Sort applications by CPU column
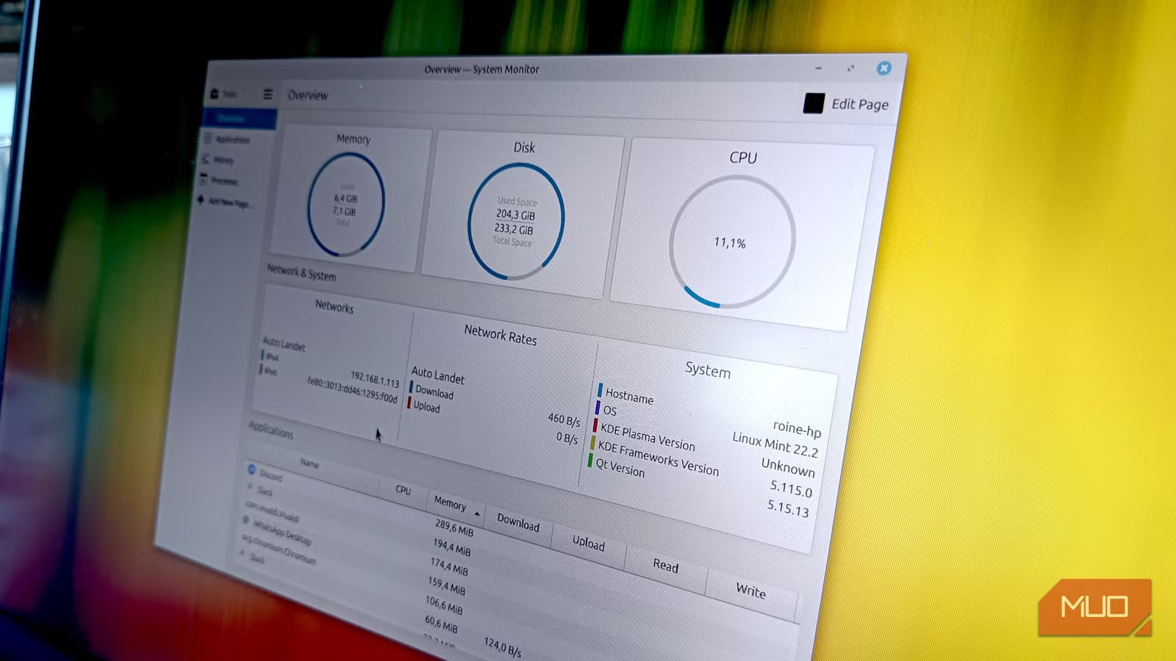This screenshot has width=1176, height=661. 403,490
